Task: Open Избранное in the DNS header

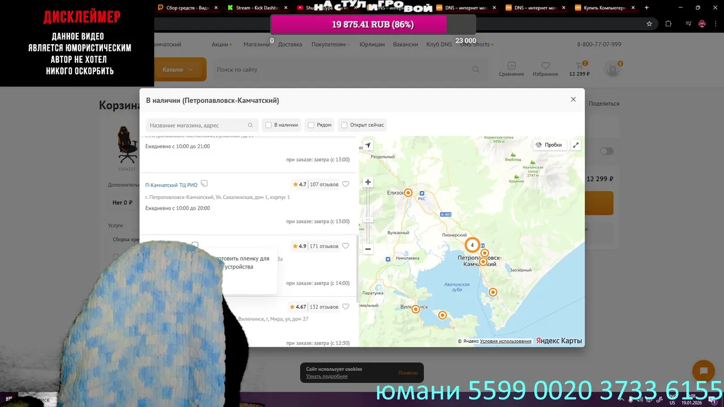Action: (x=545, y=69)
